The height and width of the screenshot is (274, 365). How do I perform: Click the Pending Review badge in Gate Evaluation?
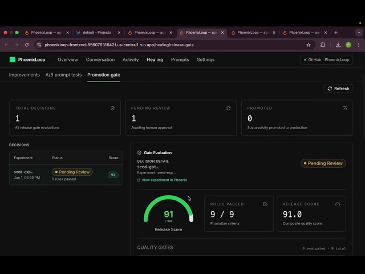pyautogui.click(x=323, y=163)
